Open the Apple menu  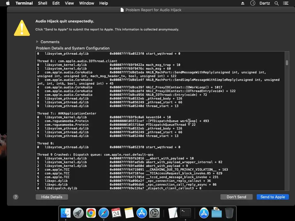pos(8,3)
